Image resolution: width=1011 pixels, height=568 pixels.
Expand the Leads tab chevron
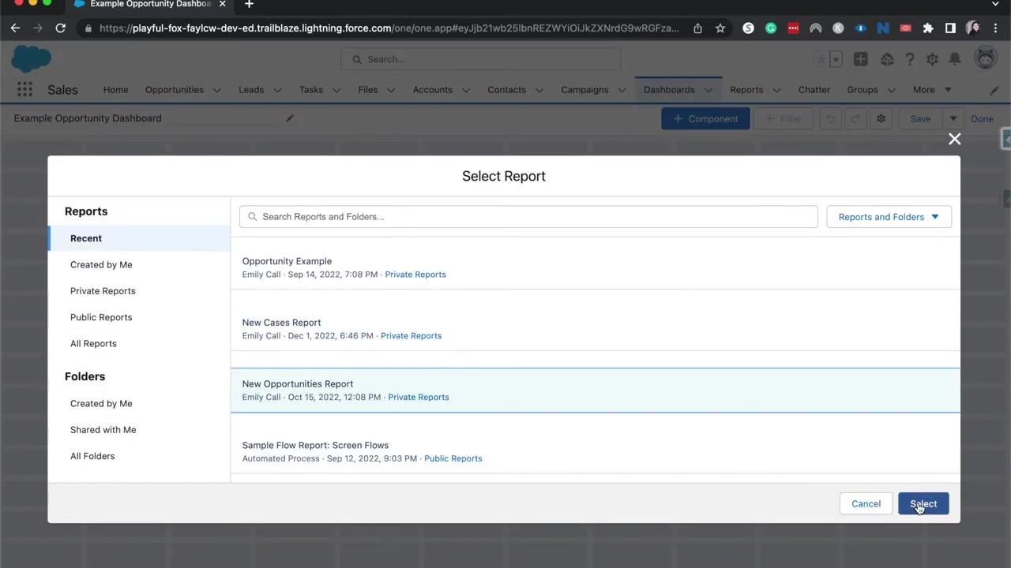coord(277,90)
